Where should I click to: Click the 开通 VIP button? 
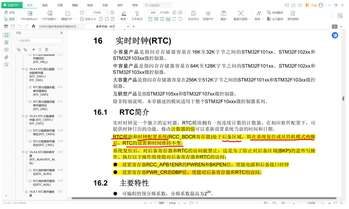(x=311, y=5)
